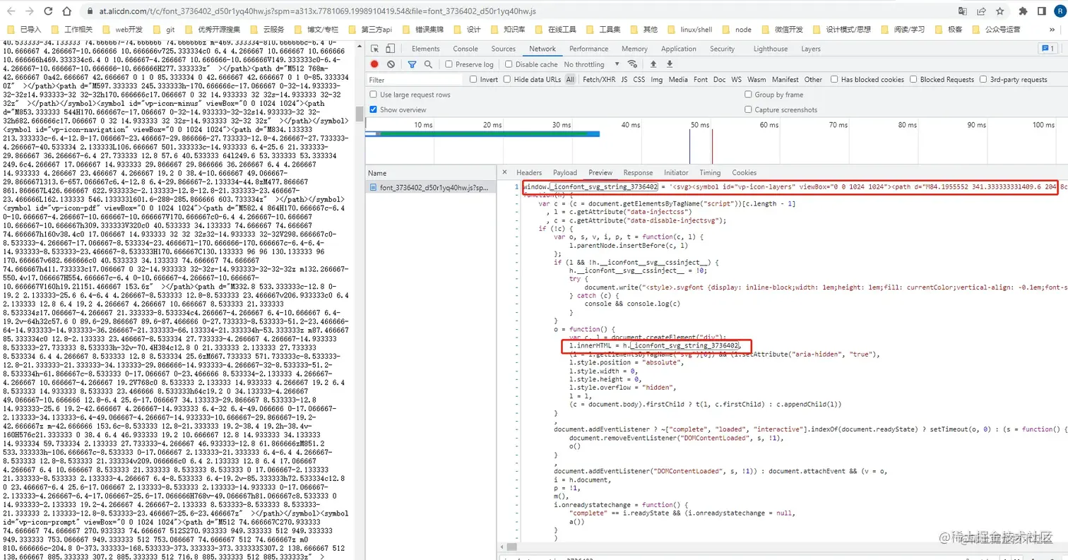Screen dimensions: 1068x560
Task: Activate the inspect element picker
Action: pos(375,49)
